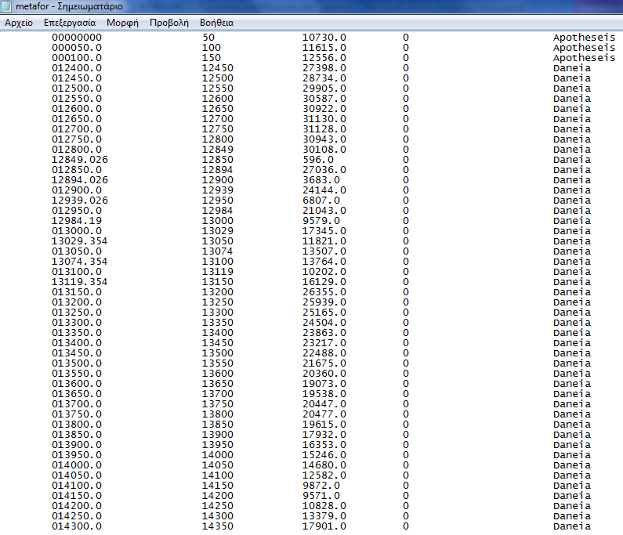Click the value 9579.0
Screen dimensions: 623x535
click(x=321, y=221)
